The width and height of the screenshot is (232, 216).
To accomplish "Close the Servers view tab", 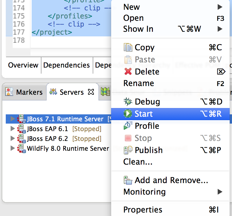I will 91,92.
